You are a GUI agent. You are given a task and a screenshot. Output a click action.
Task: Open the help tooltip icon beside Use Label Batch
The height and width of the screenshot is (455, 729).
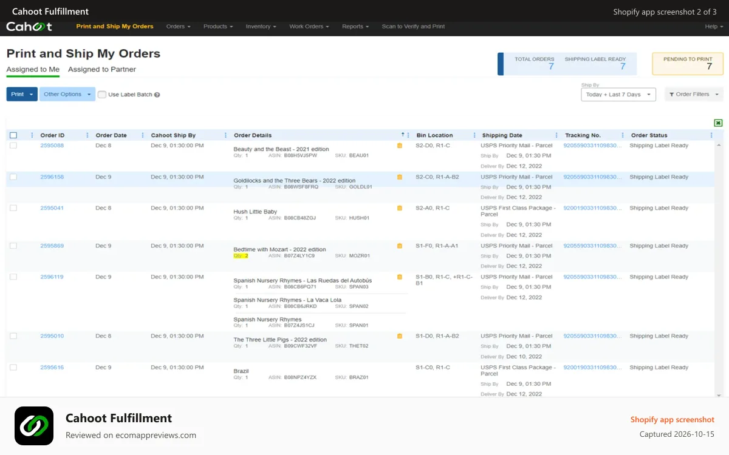pos(157,95)
